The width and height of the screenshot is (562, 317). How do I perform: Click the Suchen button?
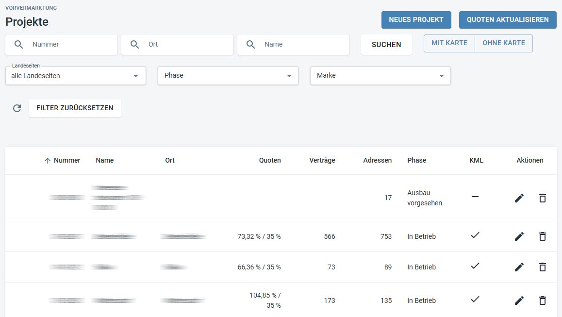point(386,45)
